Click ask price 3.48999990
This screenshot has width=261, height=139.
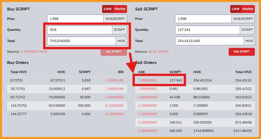pyautogui.click(x=147, y=131)
